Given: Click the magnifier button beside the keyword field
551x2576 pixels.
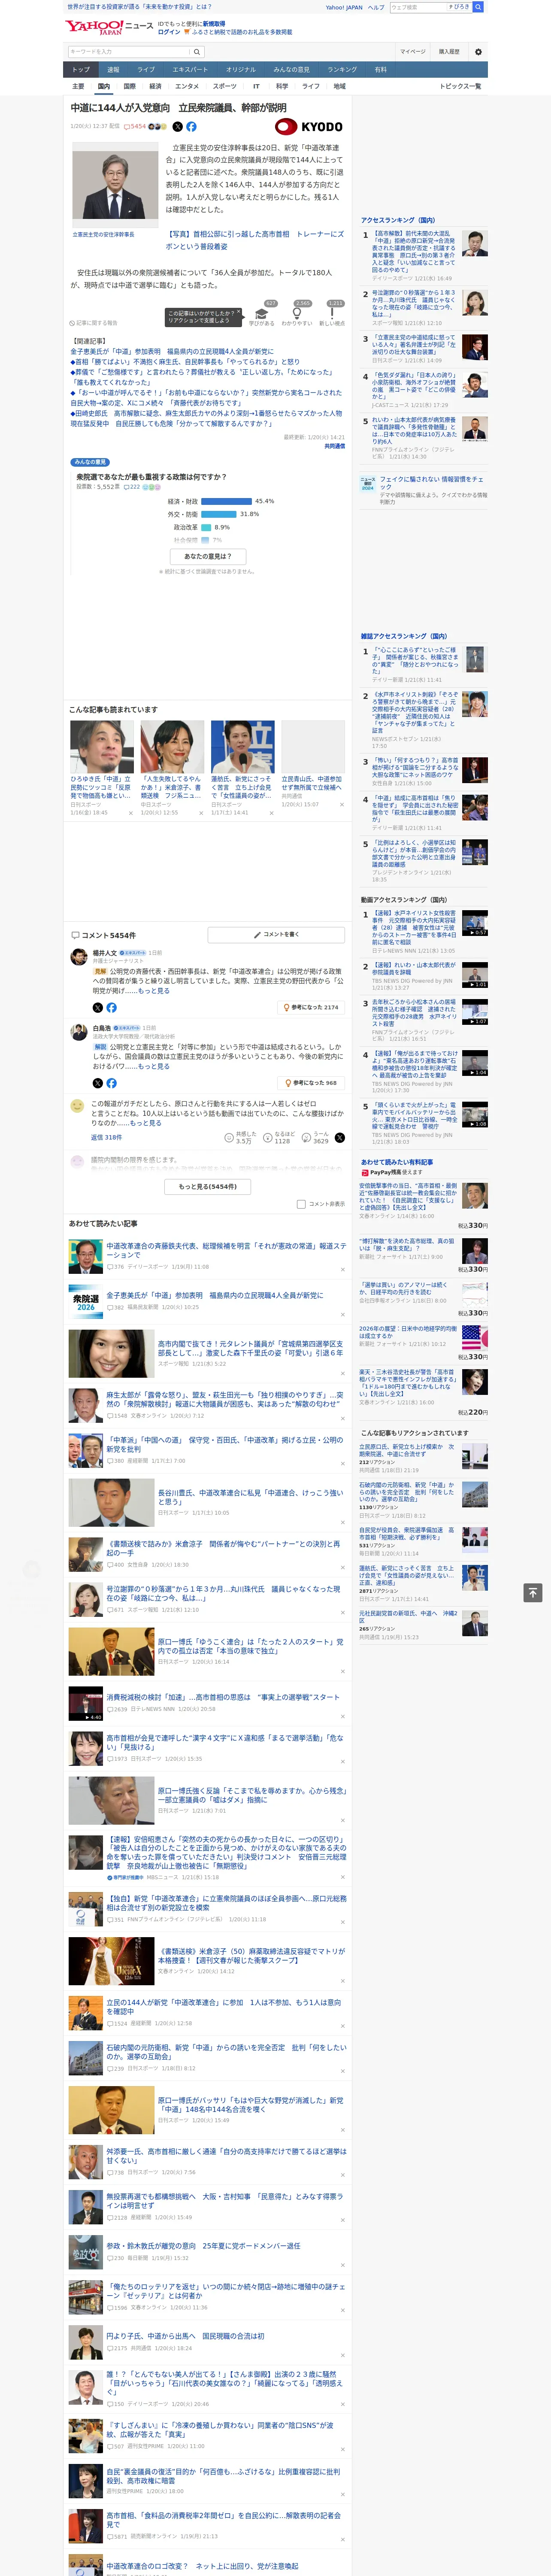Looking at the screenshot, I should click(197, 52).
